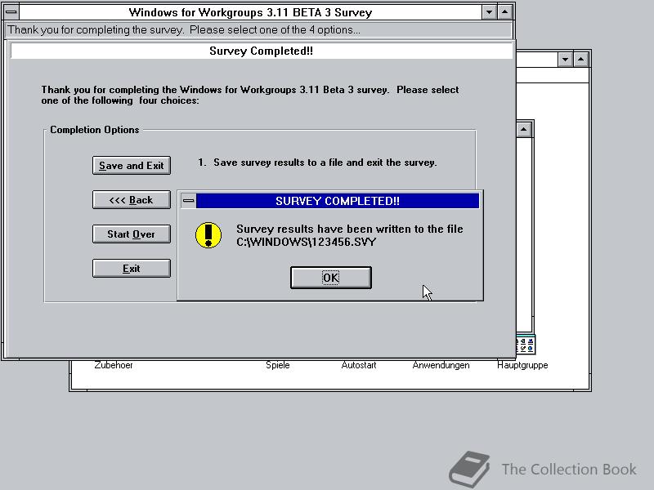The image size is (654, 490).
Task: Go back using the <<< Back button
Action: [x=132, y=200]
